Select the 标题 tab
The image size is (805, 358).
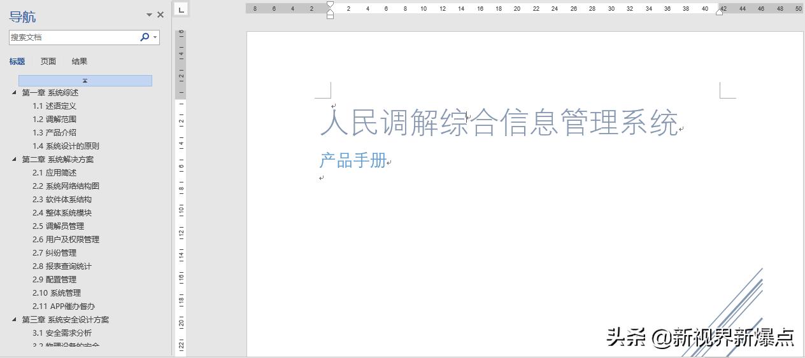[17, 62]
